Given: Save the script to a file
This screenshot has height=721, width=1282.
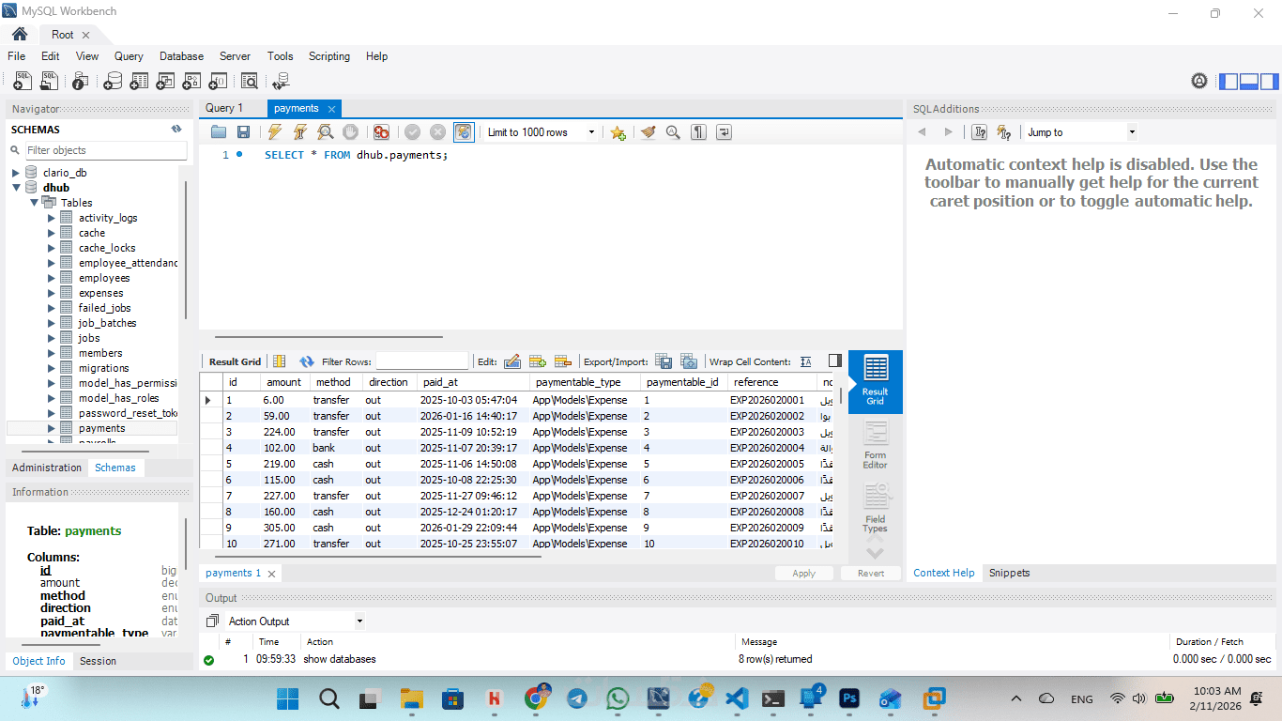Looking at the screenshot, I should (243, 132).
